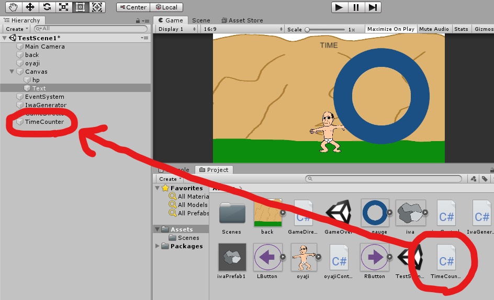The height and width of the screenshot is (300, 494).
Task: Select the back sprite asset
Action: pos(267,217)
